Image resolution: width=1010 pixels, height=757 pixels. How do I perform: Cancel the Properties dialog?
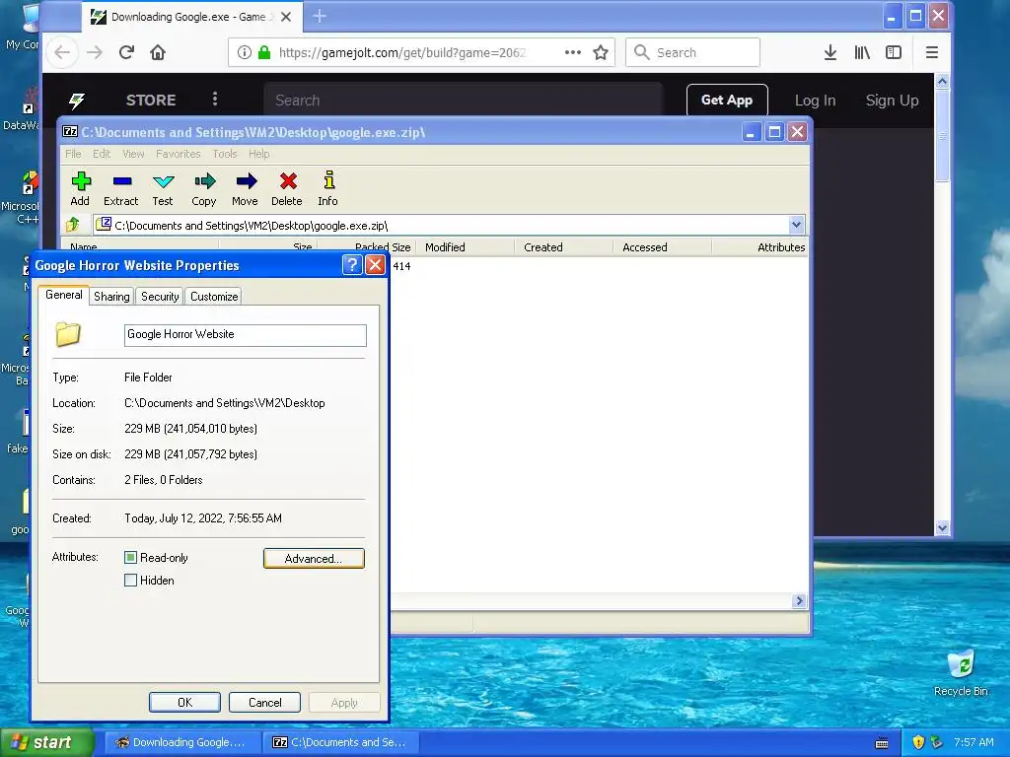(264, 702)
